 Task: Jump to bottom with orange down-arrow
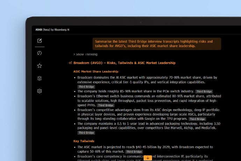148,158
